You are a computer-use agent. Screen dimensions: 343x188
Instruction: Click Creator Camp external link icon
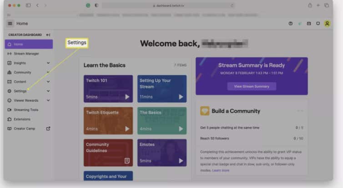pos(48,129)
